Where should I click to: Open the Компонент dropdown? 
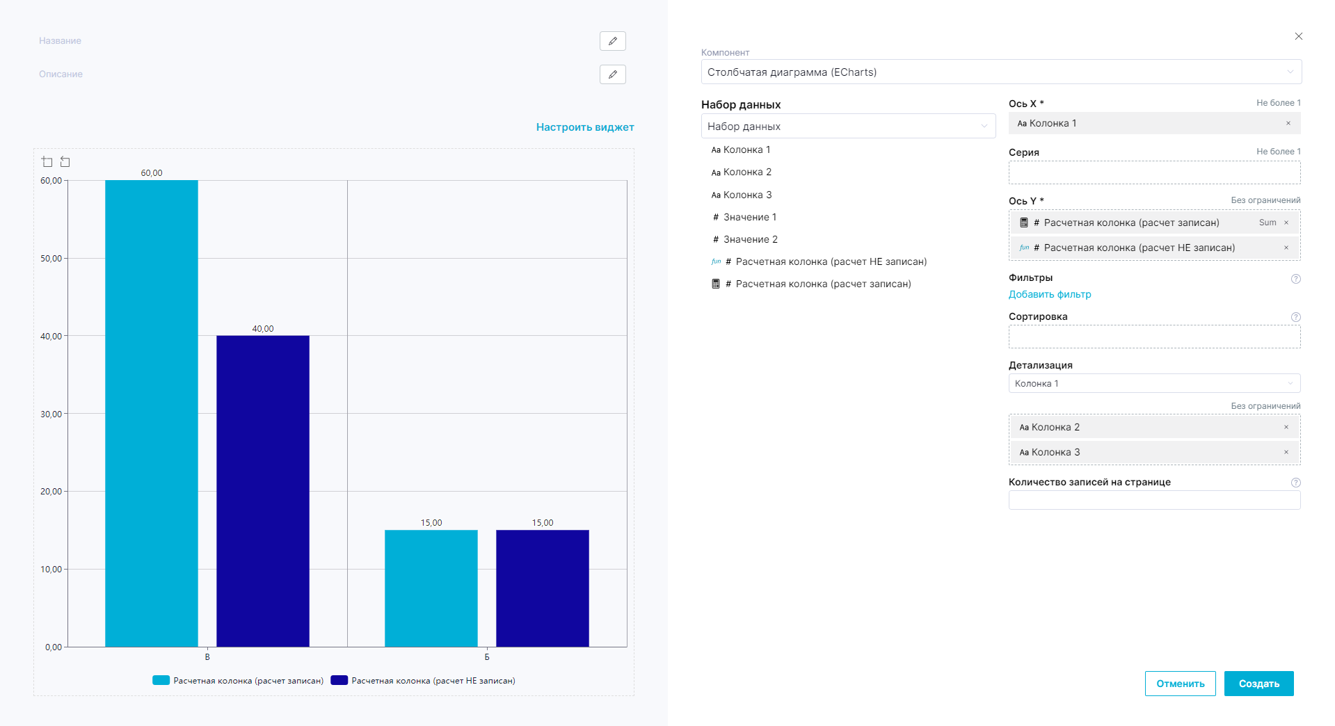tap(1000, 72)
